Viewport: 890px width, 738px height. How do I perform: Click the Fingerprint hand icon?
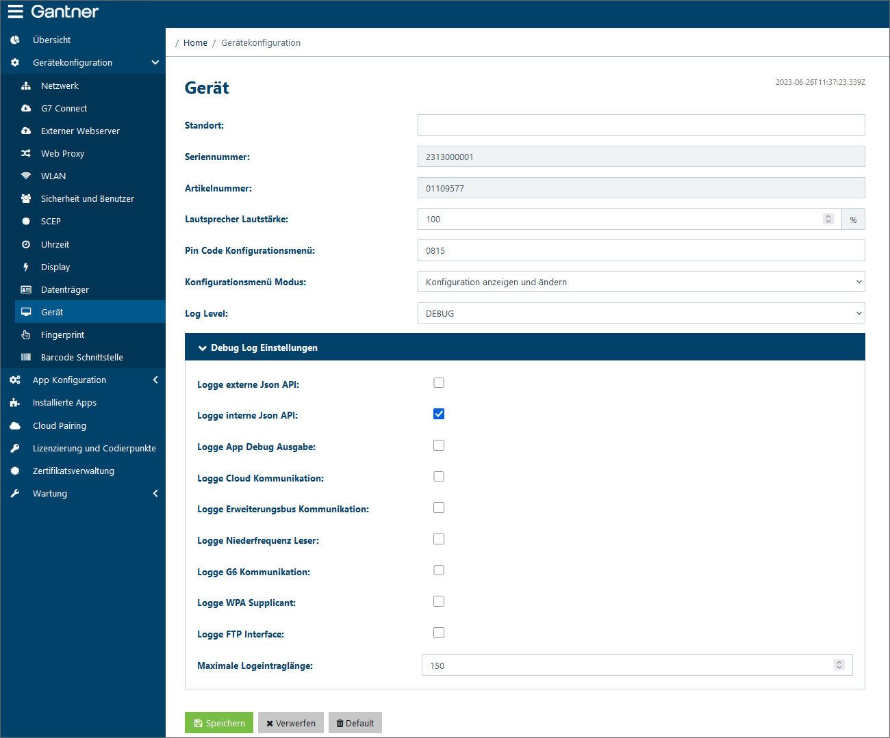point(26,334)
